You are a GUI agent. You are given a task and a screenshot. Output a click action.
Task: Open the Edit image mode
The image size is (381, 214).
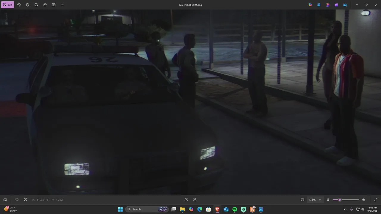[8, 5]
